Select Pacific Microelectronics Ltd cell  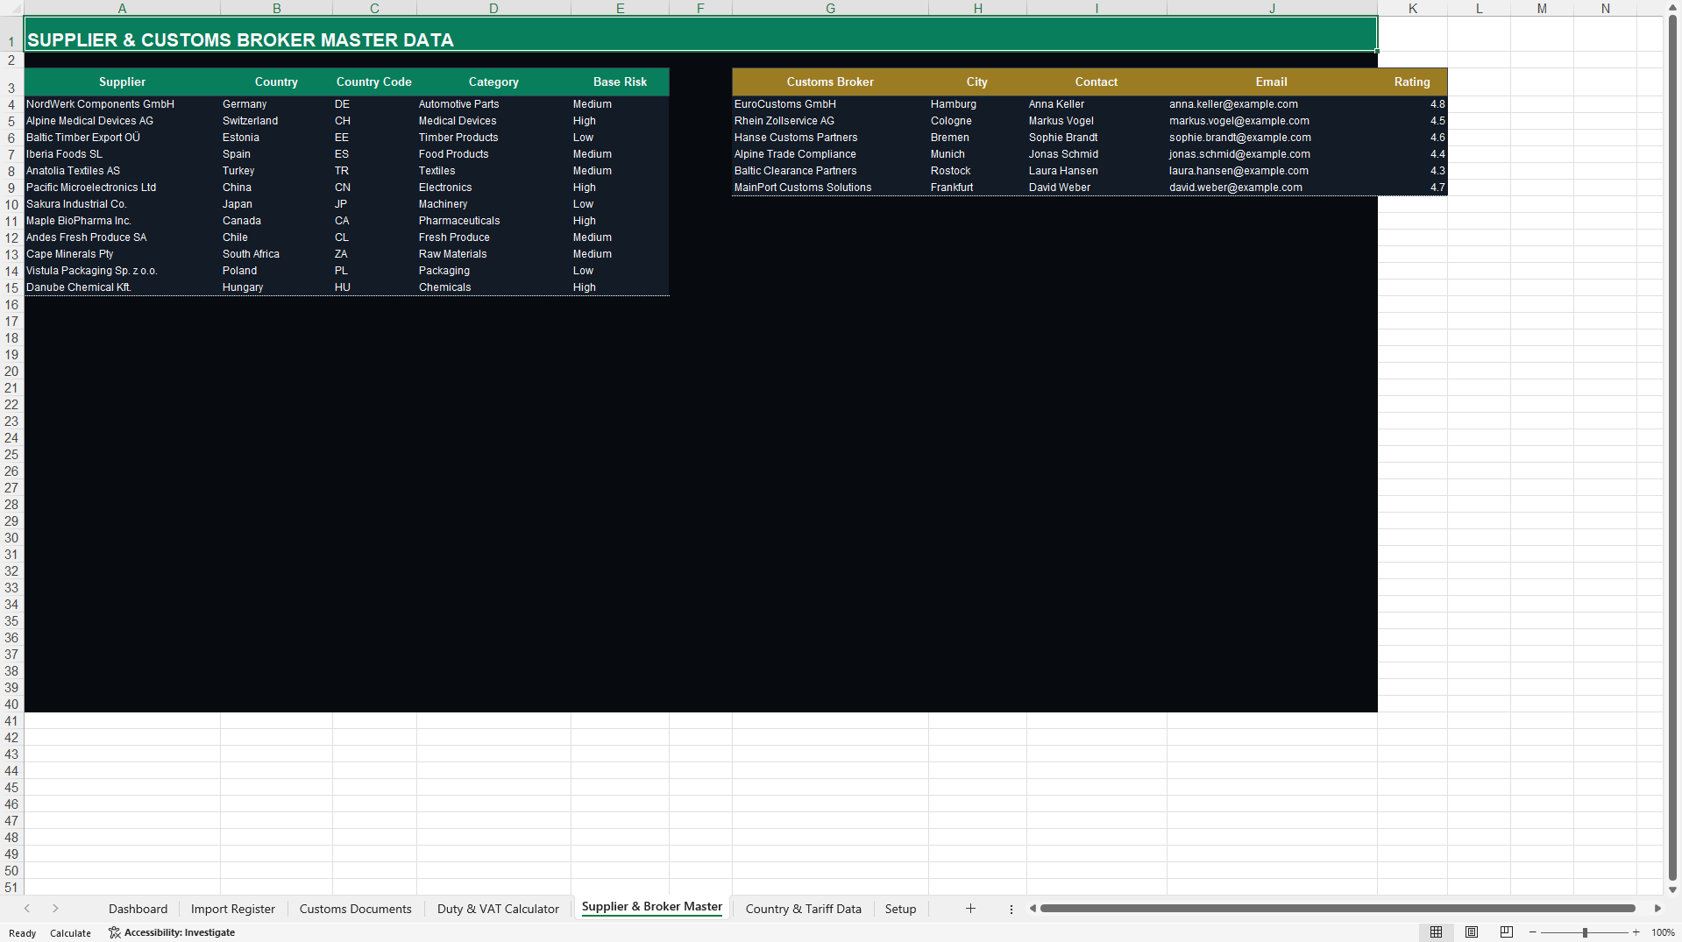(122, 188)
